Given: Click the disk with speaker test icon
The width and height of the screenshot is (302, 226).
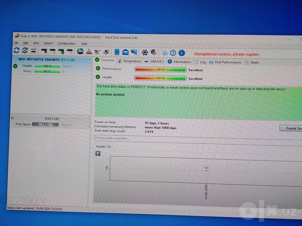Looking at the screenshot, I should click(x=44, y=51).
